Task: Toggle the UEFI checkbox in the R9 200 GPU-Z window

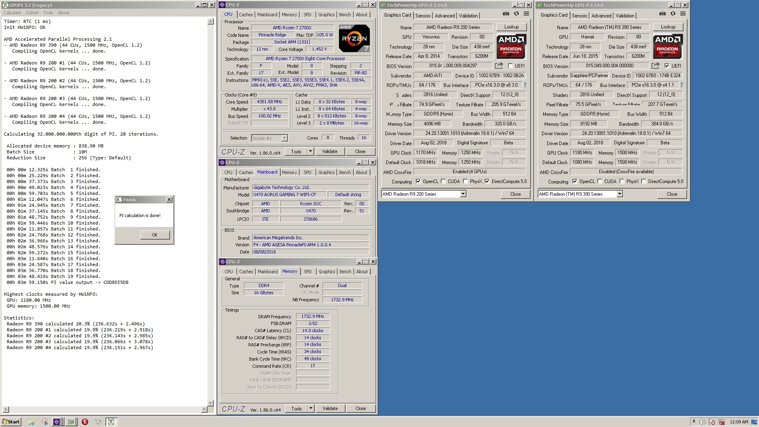Action: click(510, 66)
